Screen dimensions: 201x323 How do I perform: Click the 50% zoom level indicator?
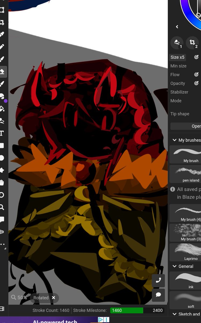coord(19,297)
